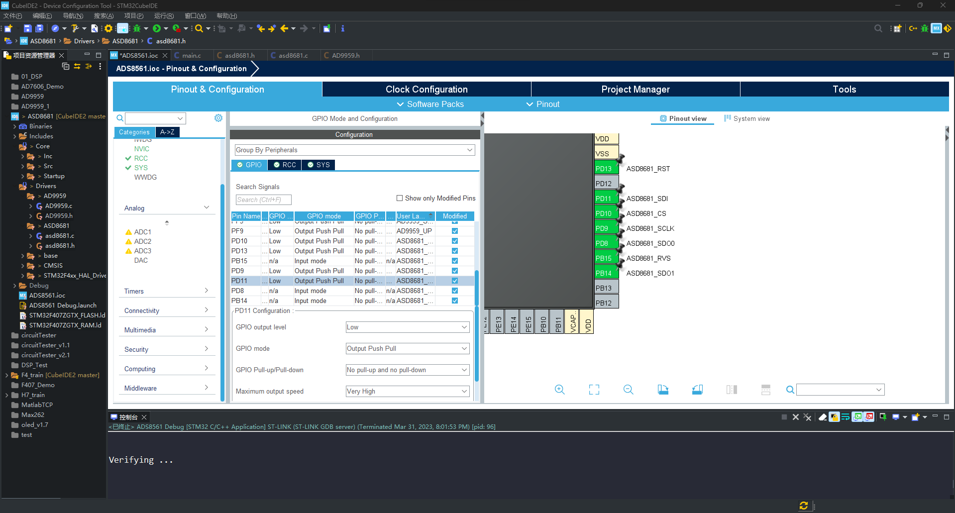Image resolution: width=955 pixels, height=513 pixels.
Task: Open the categories settings gear icon
Action: 218,118
